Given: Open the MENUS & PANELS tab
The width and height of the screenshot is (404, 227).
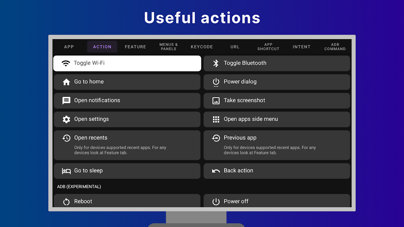Looking at the screenshot, I should [168, 47].
